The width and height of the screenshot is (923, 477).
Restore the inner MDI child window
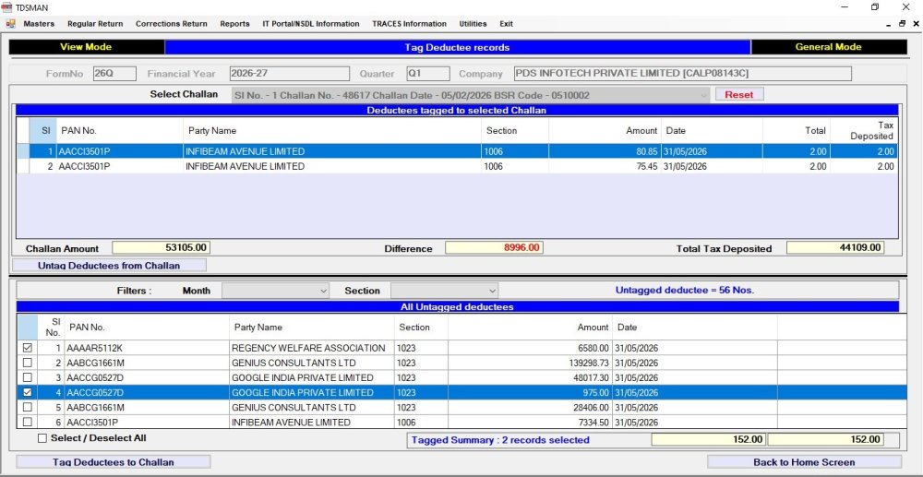click(902, 24)
